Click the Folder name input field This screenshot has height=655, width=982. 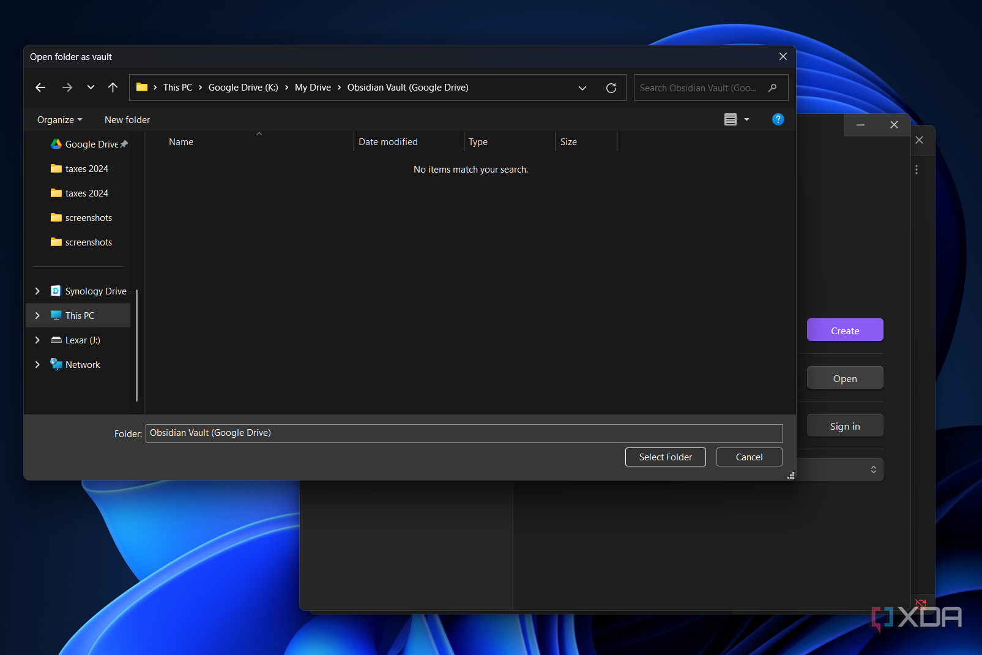pos(464,433)
